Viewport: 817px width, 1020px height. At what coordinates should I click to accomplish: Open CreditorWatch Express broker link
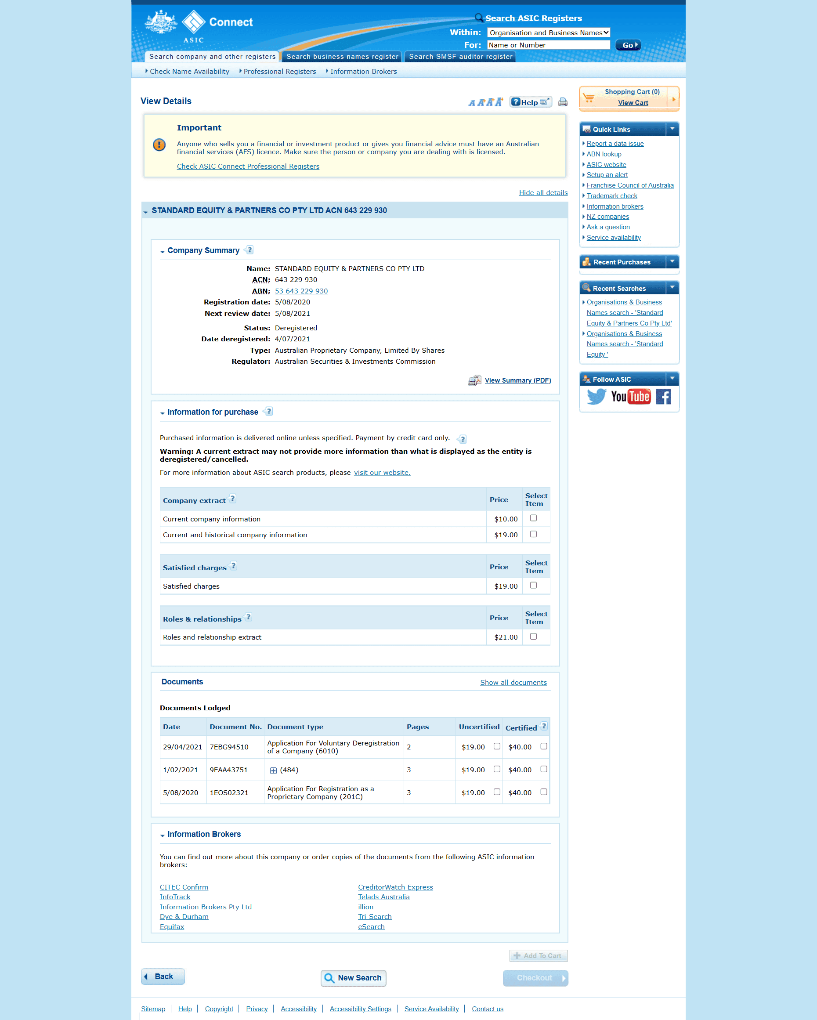(395, 887)
